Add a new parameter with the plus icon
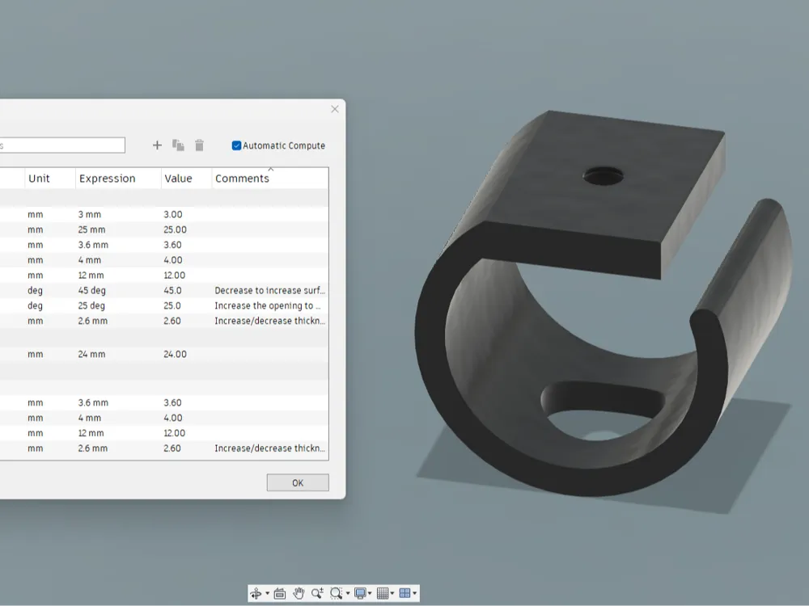This screenshot has width=809, height=606. (158, 145)
